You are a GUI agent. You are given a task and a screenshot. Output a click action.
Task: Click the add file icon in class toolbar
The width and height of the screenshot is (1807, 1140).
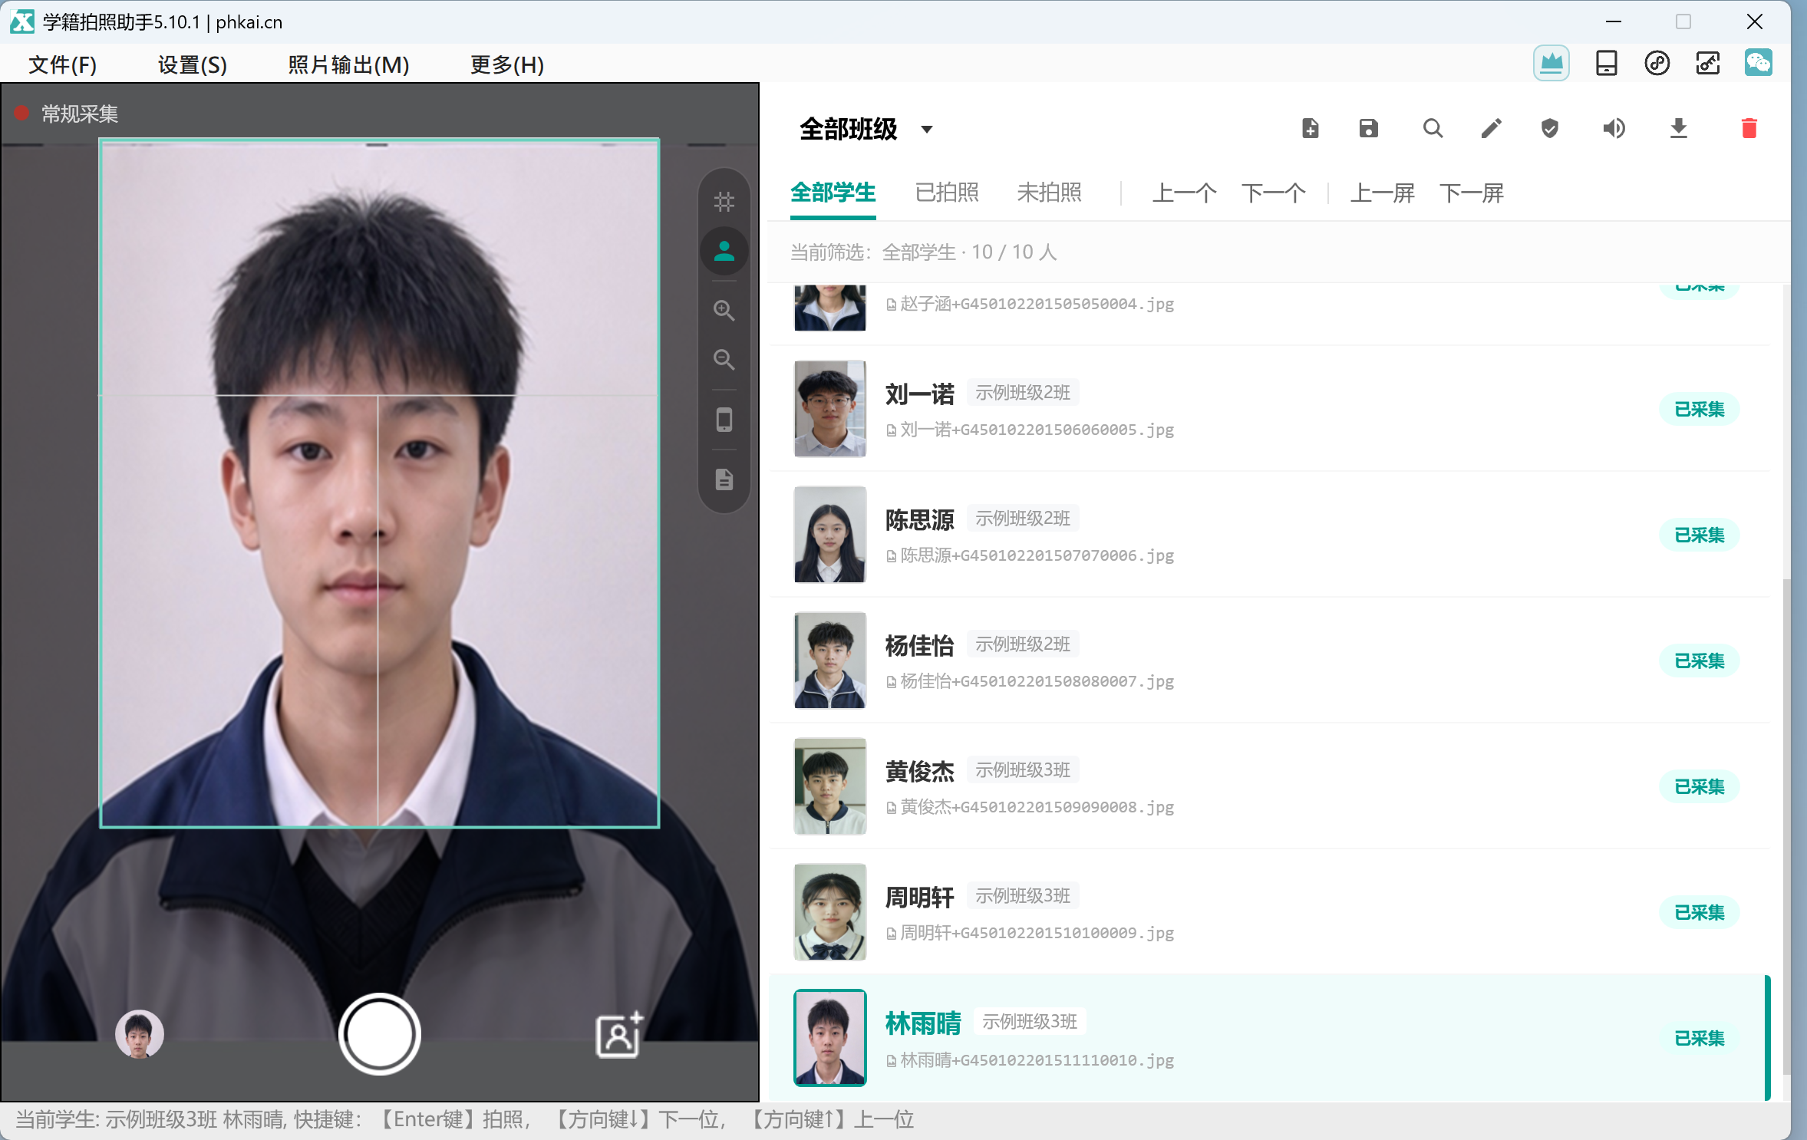(1310, 128)
